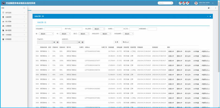220x108 pixels.
Task: Click the left arrow icon beside breadcrumb
Action: pos(216,8)
